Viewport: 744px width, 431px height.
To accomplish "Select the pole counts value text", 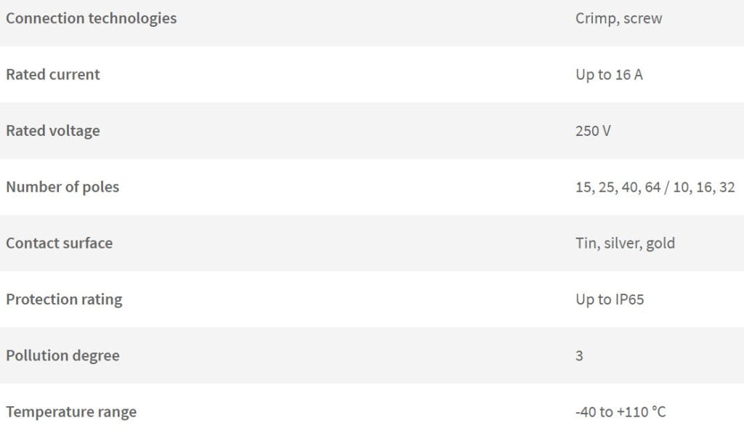I will (655, 188).
